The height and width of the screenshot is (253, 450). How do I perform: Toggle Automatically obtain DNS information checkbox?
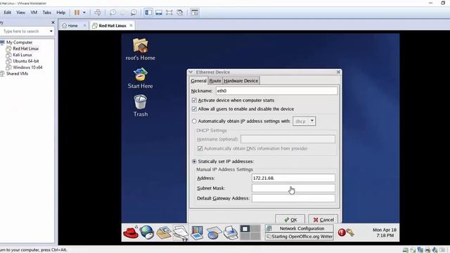(x=200, y=148)
